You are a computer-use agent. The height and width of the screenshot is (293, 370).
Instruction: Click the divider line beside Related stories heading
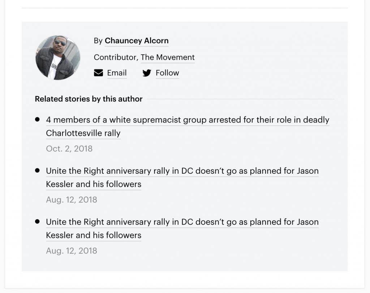click(240, 99)
